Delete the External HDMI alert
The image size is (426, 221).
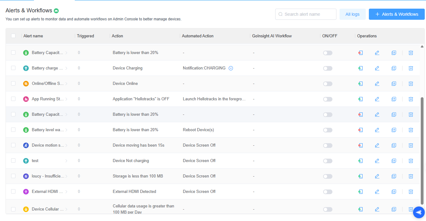click(x=411, y=192)
